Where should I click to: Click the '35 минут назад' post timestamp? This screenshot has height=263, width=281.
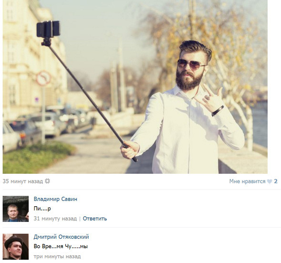pos(23,181)
